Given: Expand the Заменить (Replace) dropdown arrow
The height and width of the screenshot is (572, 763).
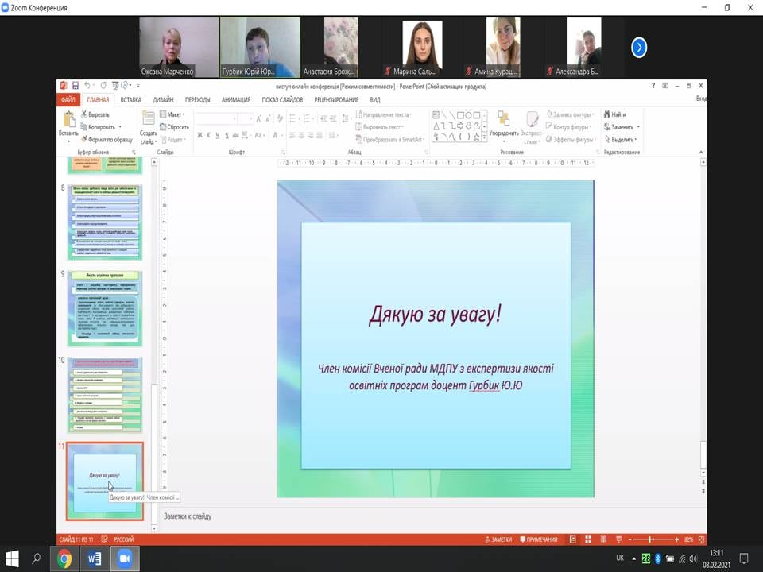Looking at the screenshot, I should pos(637,127).
